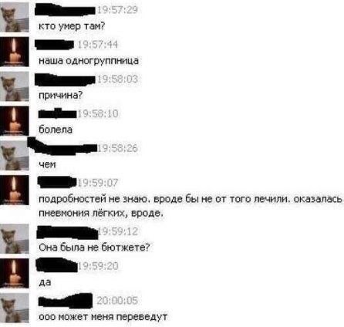
Task: Click candle avatar beside 'наша одногруппница'
Action: click(15, 52)
